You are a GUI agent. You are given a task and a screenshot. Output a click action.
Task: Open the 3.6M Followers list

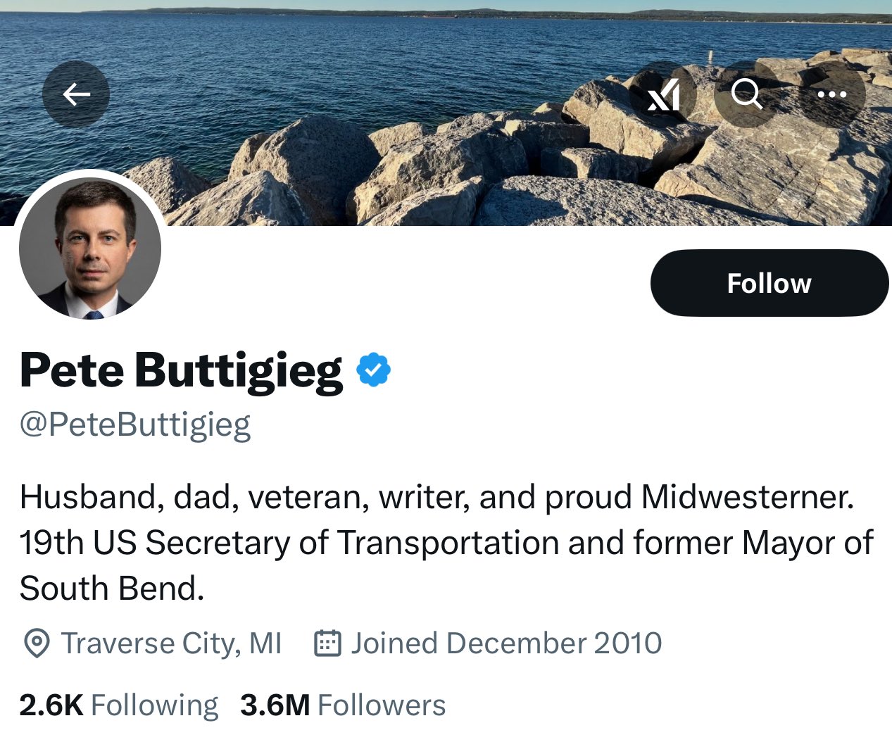[x=343, y=705]
